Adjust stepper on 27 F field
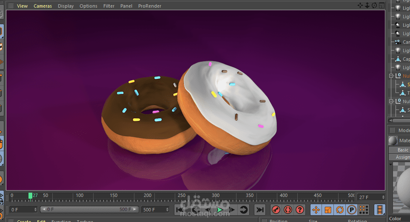Screen dimensions: 410x222 (383, 197)
